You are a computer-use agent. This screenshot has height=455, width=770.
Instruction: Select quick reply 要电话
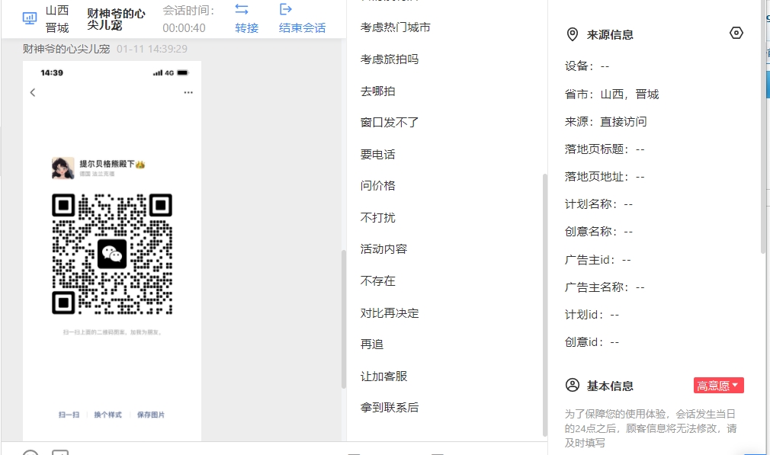pyautogui.click(x=377, y=155)
